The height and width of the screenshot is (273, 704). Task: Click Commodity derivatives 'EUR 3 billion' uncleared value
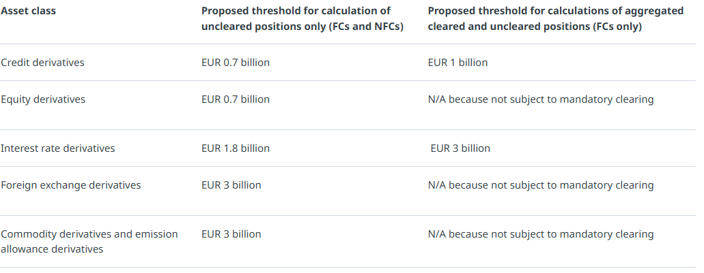(231, 234)
